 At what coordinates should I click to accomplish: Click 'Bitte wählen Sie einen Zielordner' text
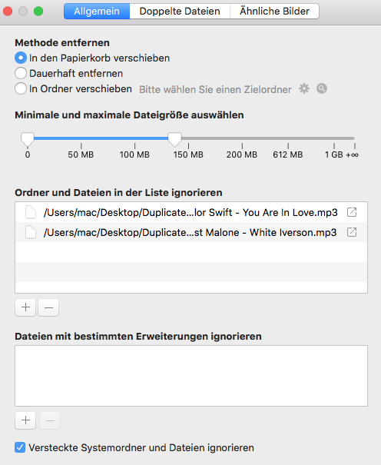click(215, 89)
